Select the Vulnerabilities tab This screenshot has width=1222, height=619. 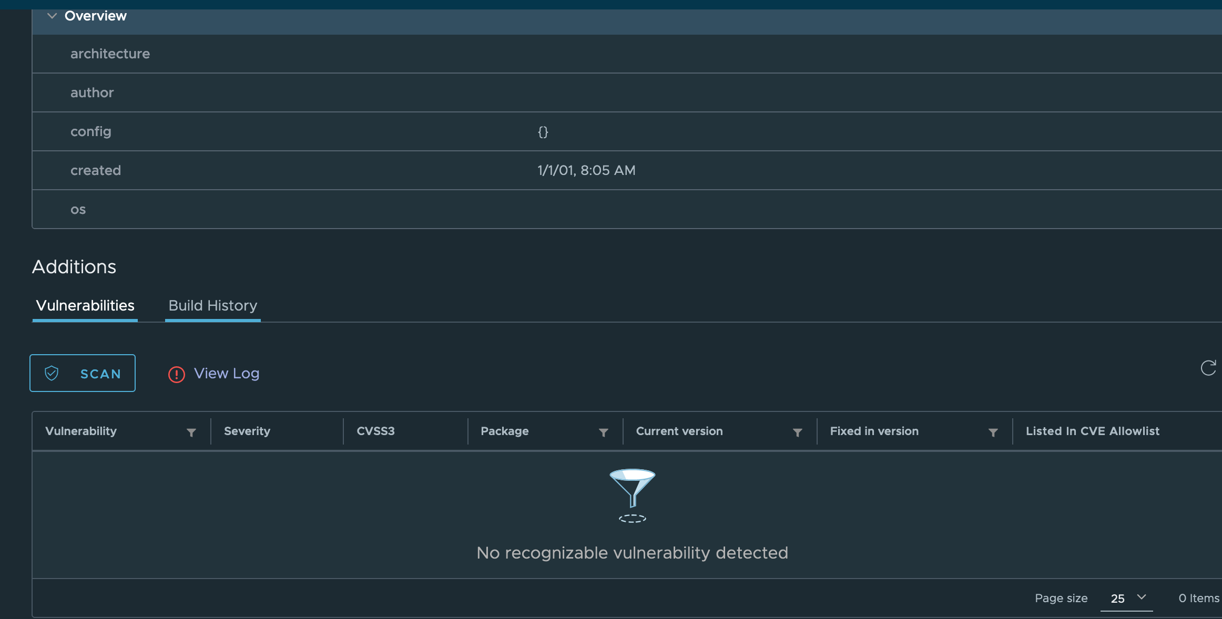[84, 306]
